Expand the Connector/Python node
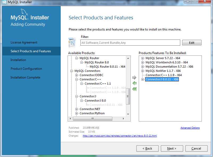This screenshot has width=213, height=157. pyautogui.click(x=76, y=113)
